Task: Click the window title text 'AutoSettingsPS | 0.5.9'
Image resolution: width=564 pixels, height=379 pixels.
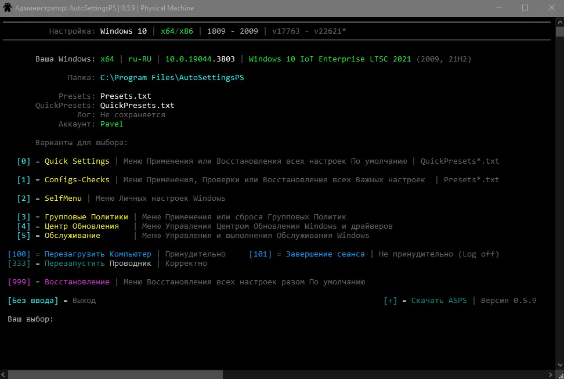Action: pyautogui.click(x=102, y=8)
